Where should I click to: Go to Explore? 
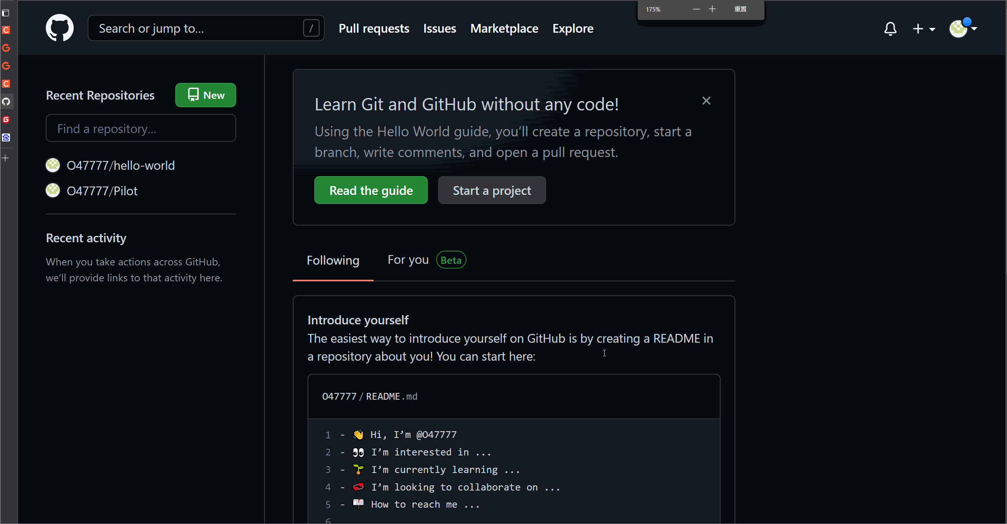pos(573,28)
